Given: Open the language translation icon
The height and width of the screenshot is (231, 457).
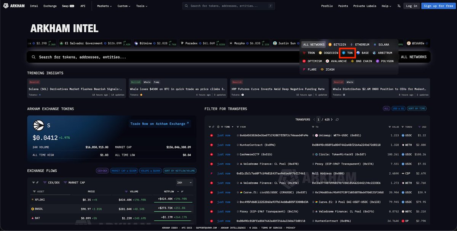Looking at the screenshot, I should [399, 6].
